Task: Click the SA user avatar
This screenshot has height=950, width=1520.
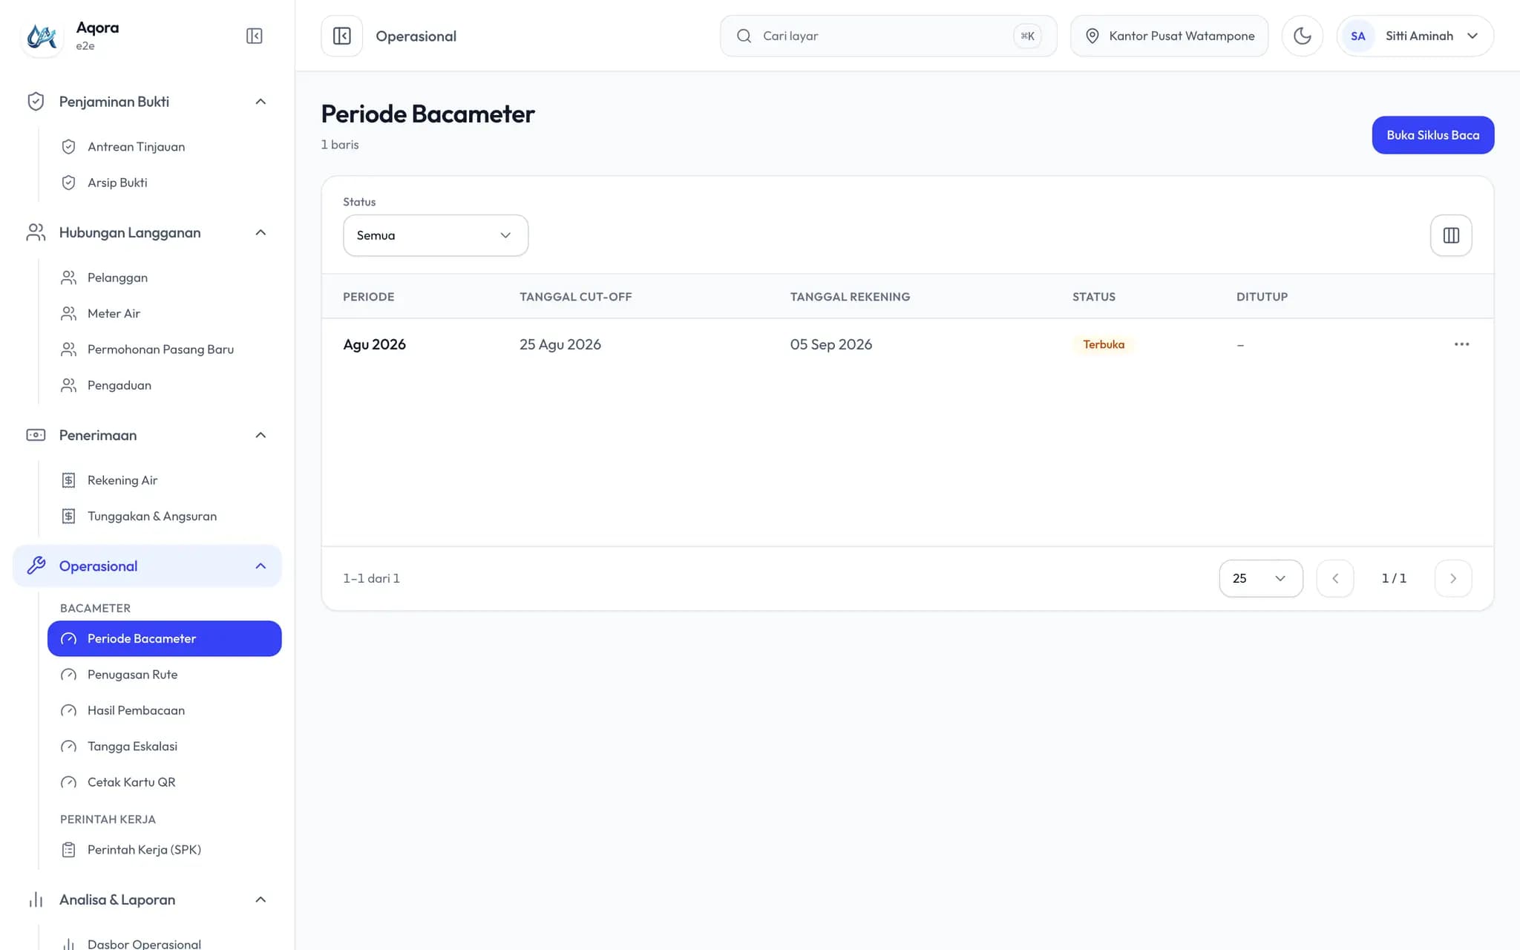Action: pos(1357,36)
